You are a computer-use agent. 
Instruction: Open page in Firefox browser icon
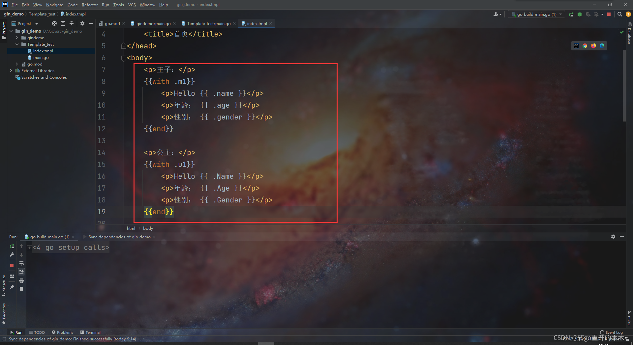(x=593, y=46)
